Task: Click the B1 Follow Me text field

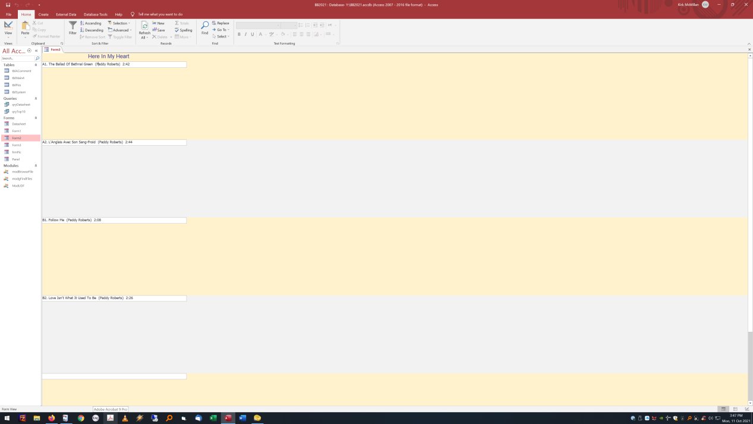Action: coord(114,220)
